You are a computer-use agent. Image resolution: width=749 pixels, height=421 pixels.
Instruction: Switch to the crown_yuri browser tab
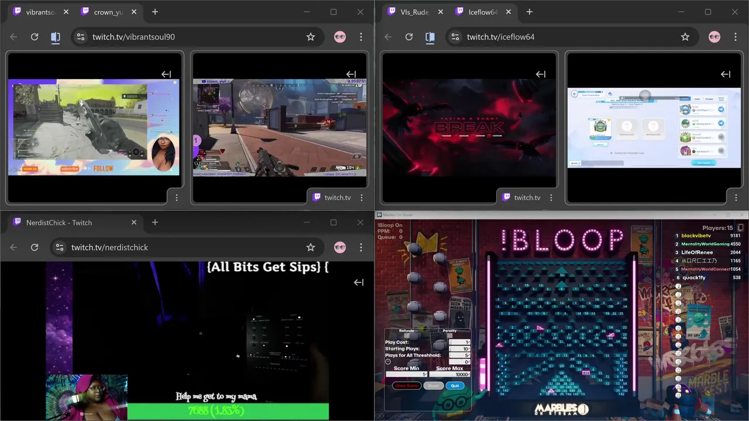[x=109, y=12]
